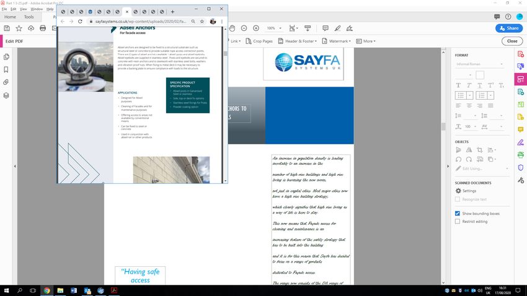The width and height of the screenshot is (527, 296).
Task: Reload the page in Chrome window
Action: click(80, 21)
